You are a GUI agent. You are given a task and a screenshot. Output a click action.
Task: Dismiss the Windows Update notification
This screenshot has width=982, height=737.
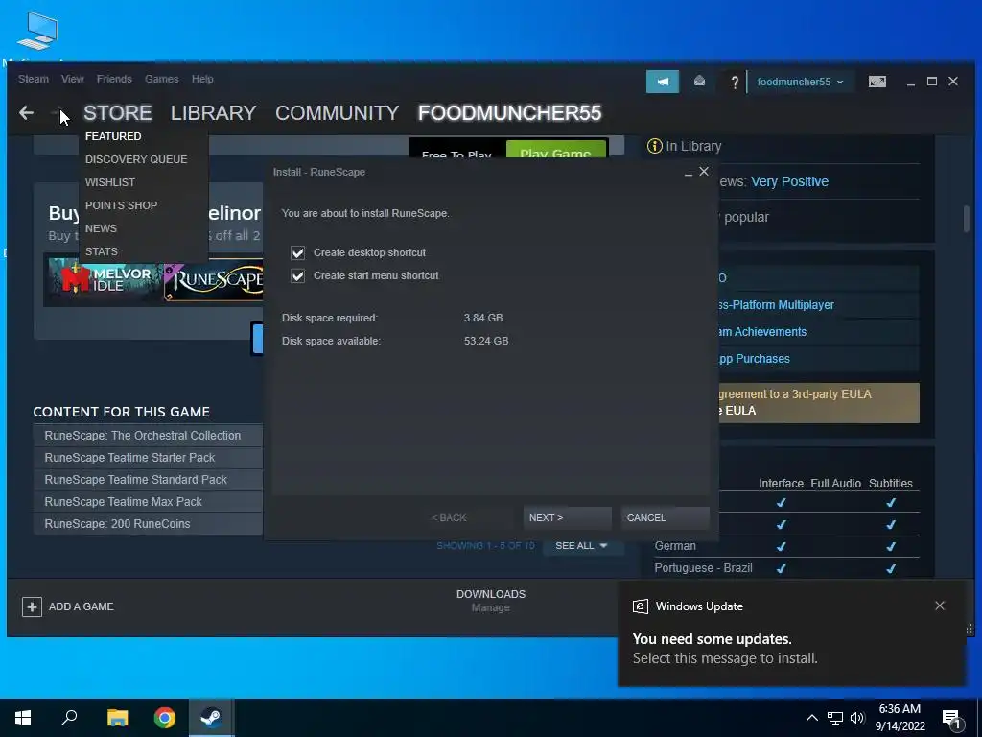coord(940,606)
